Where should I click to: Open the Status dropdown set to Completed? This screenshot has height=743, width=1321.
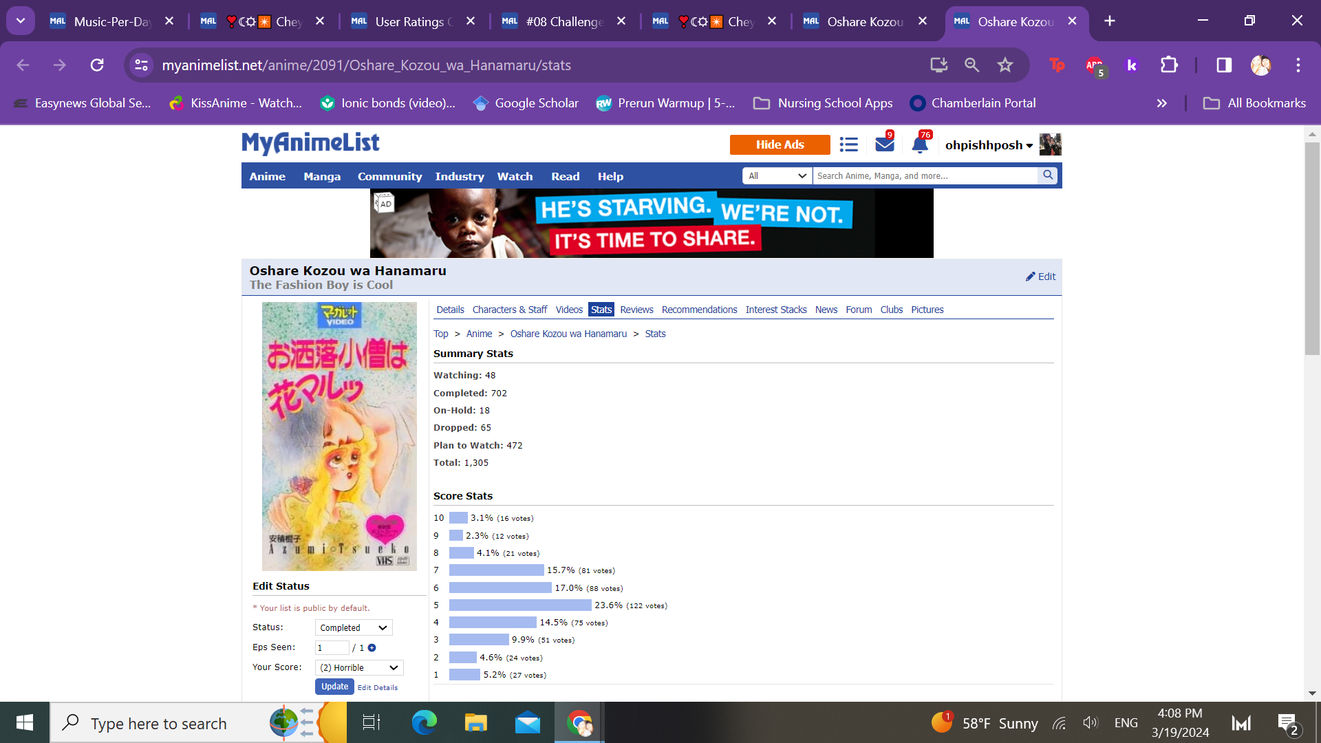[354, 628]
